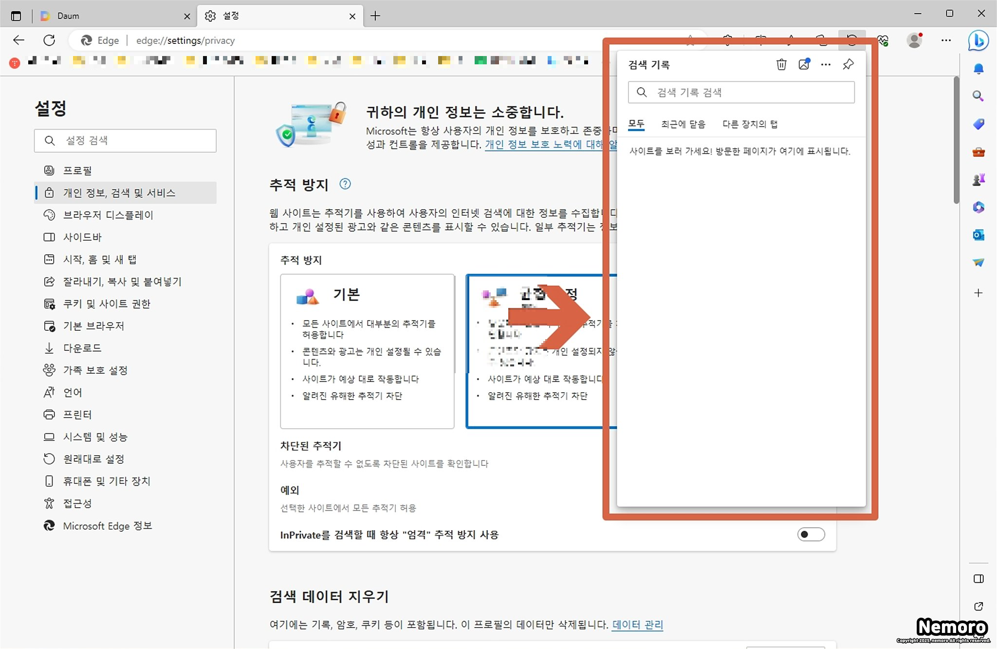Add a sidebar app with the plus icon
Viewport: 997px width, 649px height.
[978, 293]
